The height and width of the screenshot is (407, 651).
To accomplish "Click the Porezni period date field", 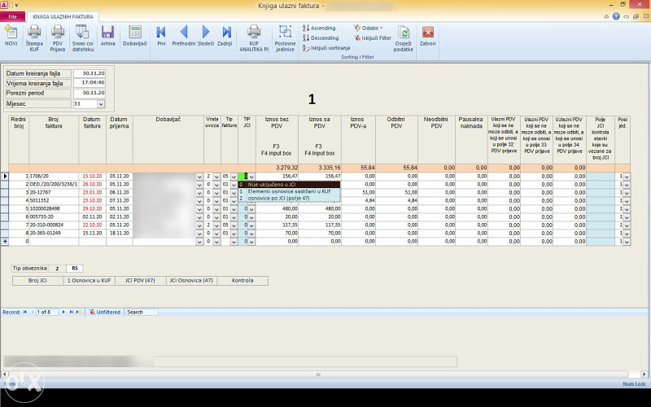I will pyautogui.click(x=90, y=93).
